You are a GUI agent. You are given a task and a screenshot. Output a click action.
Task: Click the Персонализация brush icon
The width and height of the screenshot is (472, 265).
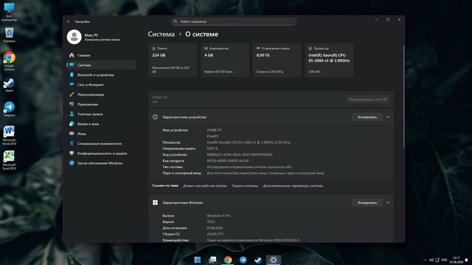72,94
